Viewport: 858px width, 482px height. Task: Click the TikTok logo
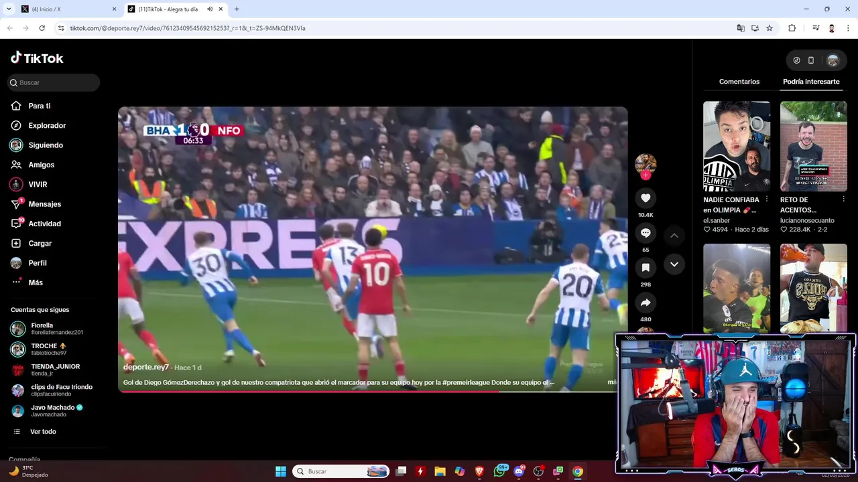point(37,58)
